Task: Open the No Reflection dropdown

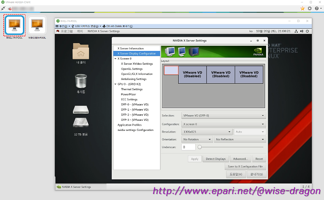Action: 240,139
